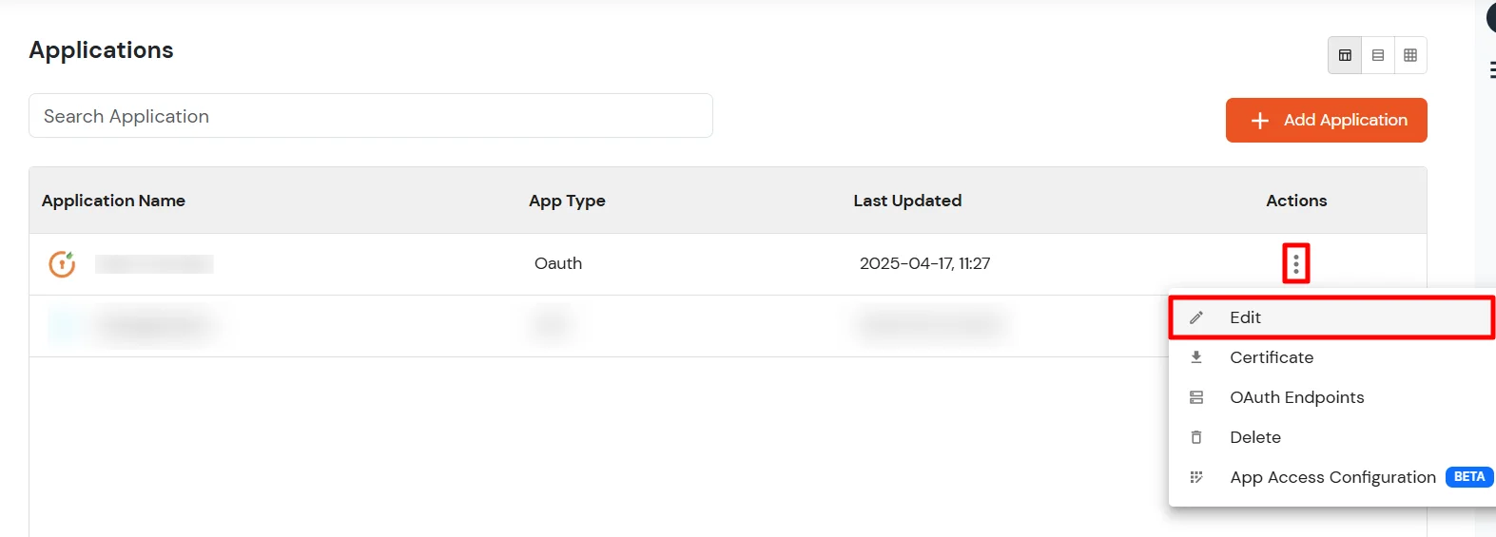Viewport: 1496px width, 537px height.
Task: Click the App Type column header
Action: (x=567, y=201)
